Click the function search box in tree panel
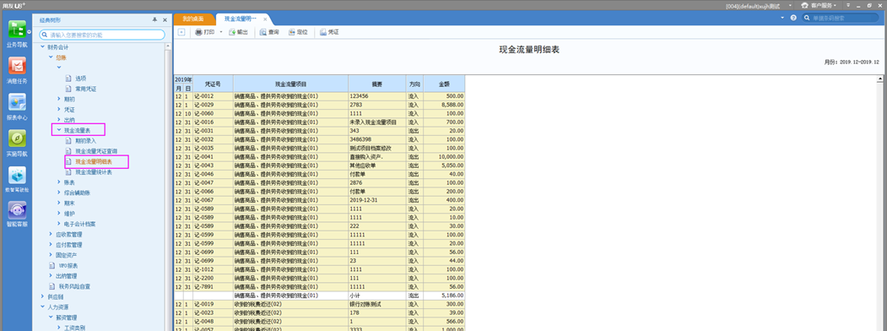 coord(102,35)
